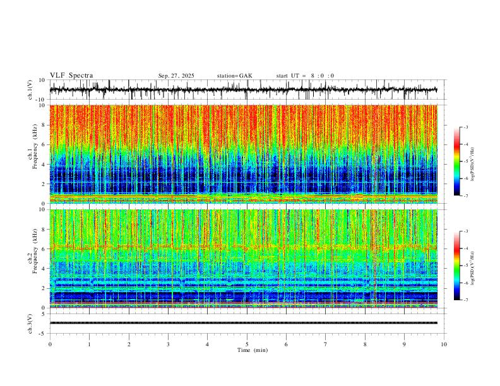This screenshot has width=500, height=386.
Task: Click the "10" tick on the time axis
Action: tap(444, 344)
